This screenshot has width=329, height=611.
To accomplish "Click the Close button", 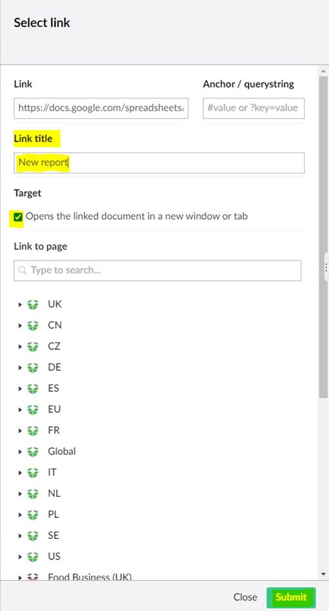I will pyautogui.click(x=245, y=597).
